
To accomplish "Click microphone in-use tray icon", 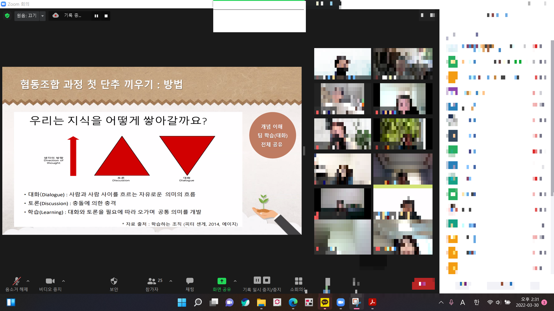I will (x=451, y=302).
